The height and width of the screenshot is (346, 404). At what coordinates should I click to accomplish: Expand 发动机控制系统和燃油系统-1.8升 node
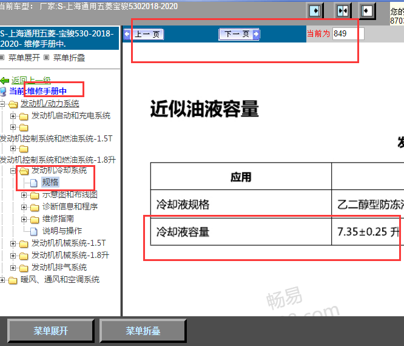tap(13, 149)
